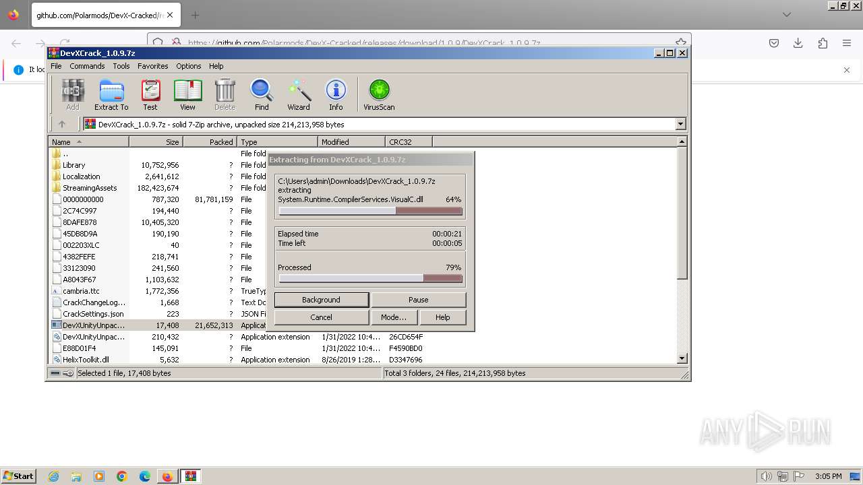Open Firefox Extensions puzzle icon

[x=823, y=43]
